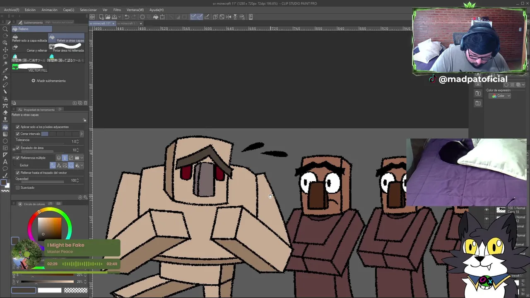
Task: Toggle all layers reference icon in Referencia múltiple
Action: point(58,158)
